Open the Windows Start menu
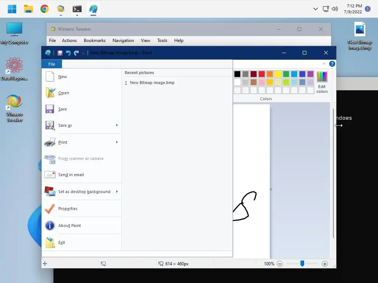This screenshot has width=378, height=283. (x=12, y=9)
